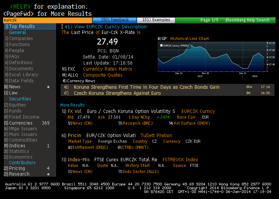Viewport: 279px width, 199px height.
Task: Open headline 46) Koruna Strengthens First Time
Action: [x=168, y=87]
